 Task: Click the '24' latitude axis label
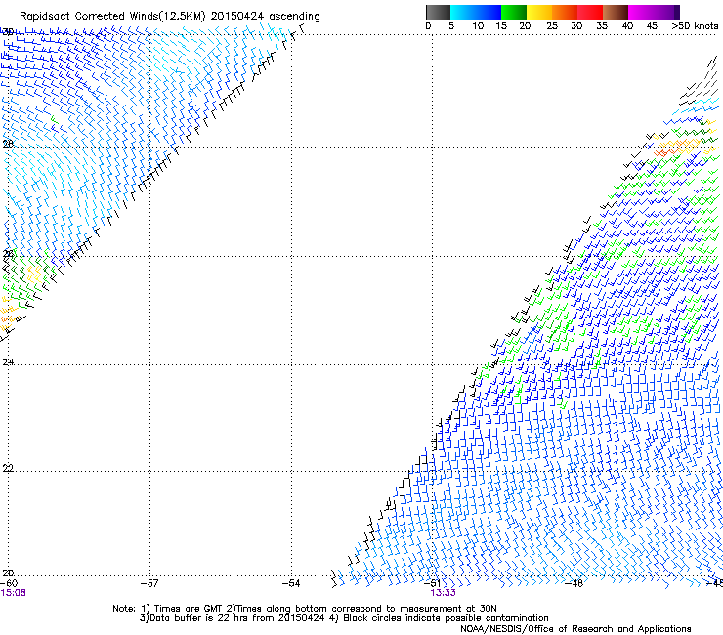click(8, 362)
